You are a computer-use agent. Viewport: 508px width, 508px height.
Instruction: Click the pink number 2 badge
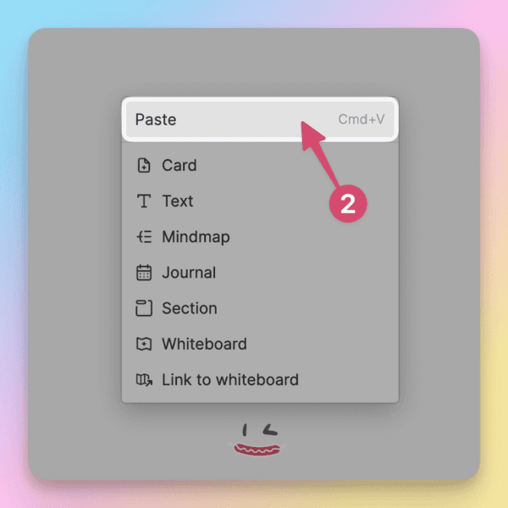[348, 204]
